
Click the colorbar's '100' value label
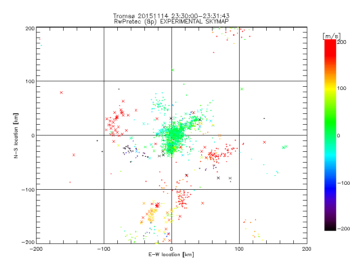coord(342,88)
